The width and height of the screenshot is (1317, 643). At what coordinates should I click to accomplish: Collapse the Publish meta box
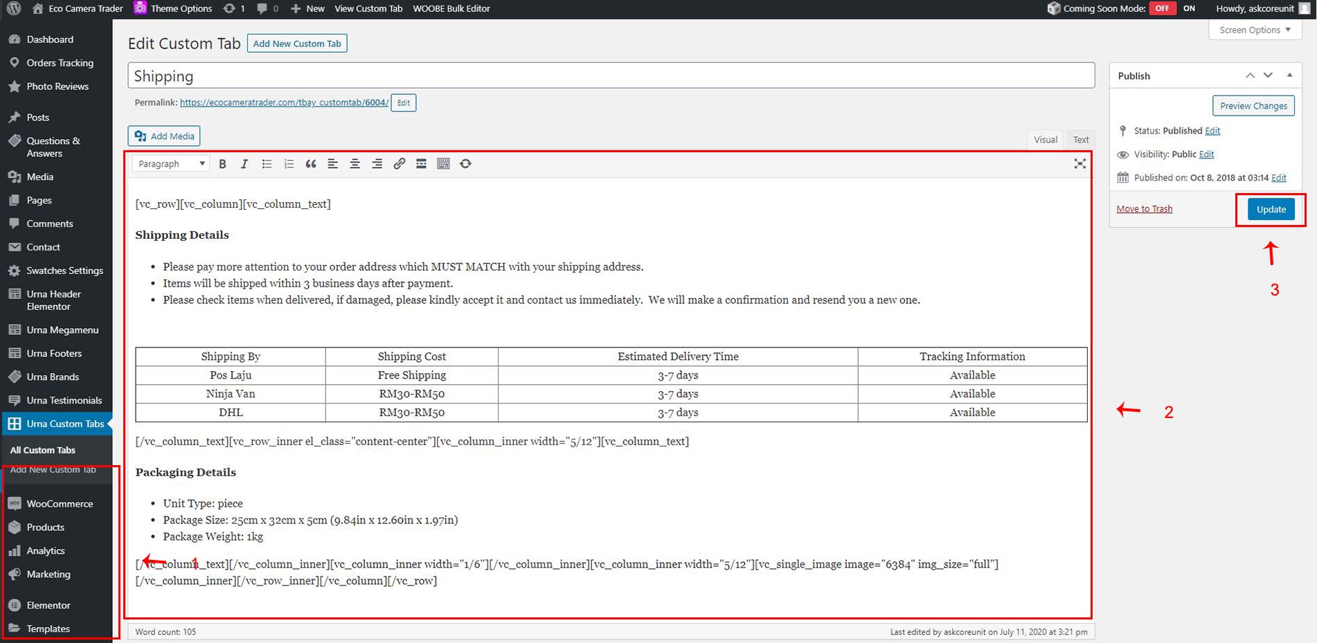(1289, 75)
